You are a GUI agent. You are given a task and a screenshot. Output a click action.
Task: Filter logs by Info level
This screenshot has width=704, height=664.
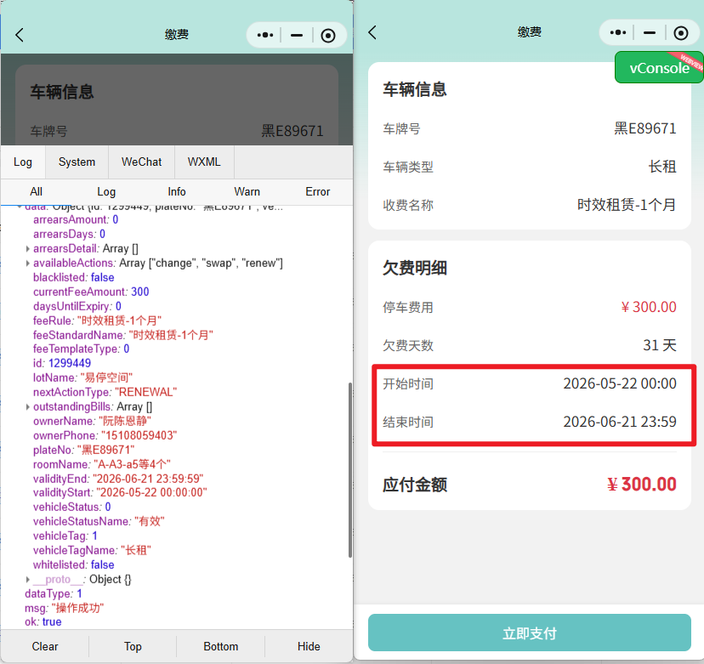point(177,191)
